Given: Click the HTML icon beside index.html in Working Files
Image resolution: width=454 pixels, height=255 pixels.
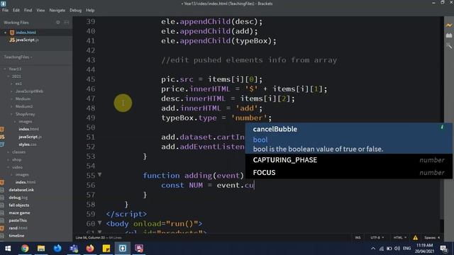Looking at the screenshot, I should click(x=12, y=33).
